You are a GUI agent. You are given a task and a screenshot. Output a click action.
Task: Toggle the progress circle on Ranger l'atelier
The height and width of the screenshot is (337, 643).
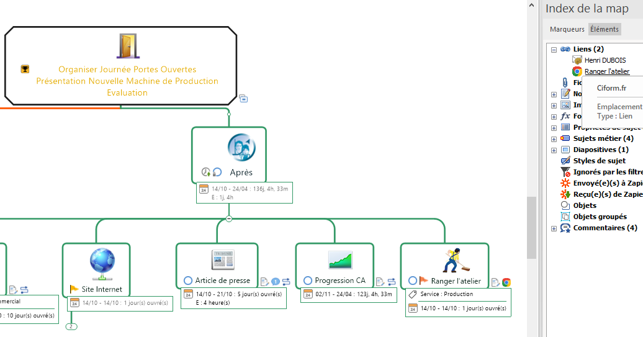pos(413,281)
